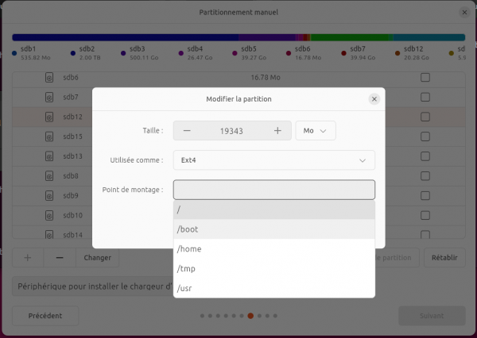This screenshot has height=338, width=477.
Task: Click the disk icon beside sdb13
Action: pyautogui.click(x=49, y=156)
